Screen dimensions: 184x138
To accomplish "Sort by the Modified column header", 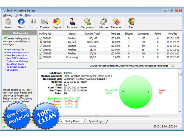I will (x=173, y=34).
